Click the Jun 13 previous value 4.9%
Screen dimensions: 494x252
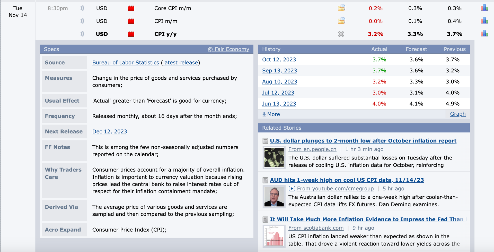tap(453, 104)
